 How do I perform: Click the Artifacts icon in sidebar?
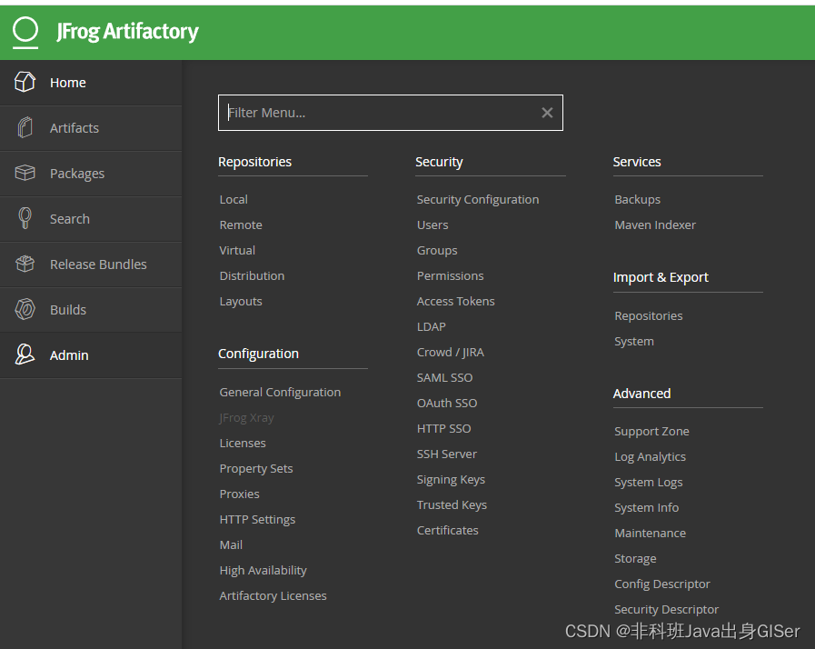(x=25, y=127)
